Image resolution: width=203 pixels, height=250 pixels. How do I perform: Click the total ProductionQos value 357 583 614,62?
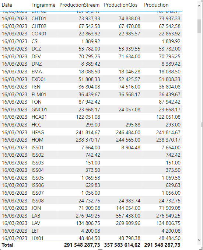pyautogui.click(x=122, y=245)
